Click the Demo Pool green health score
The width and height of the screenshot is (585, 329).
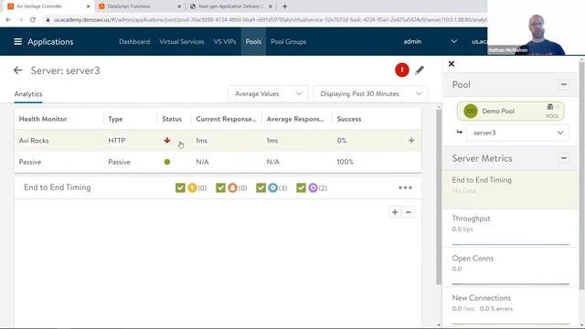coord(471,111)
